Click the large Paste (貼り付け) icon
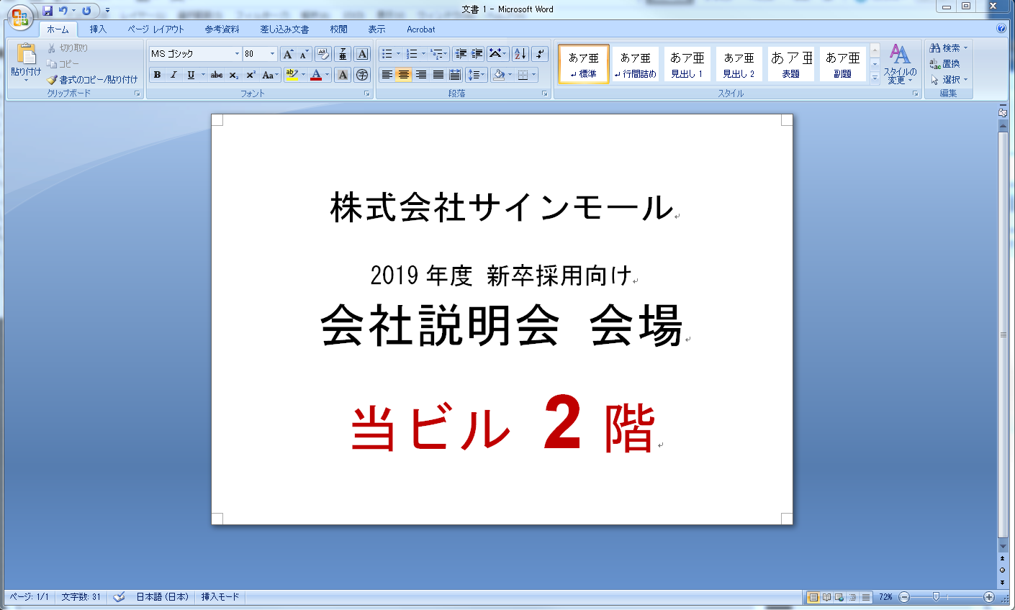The width and height of the screenshot is (1015, 610). [x=26, y=54]
